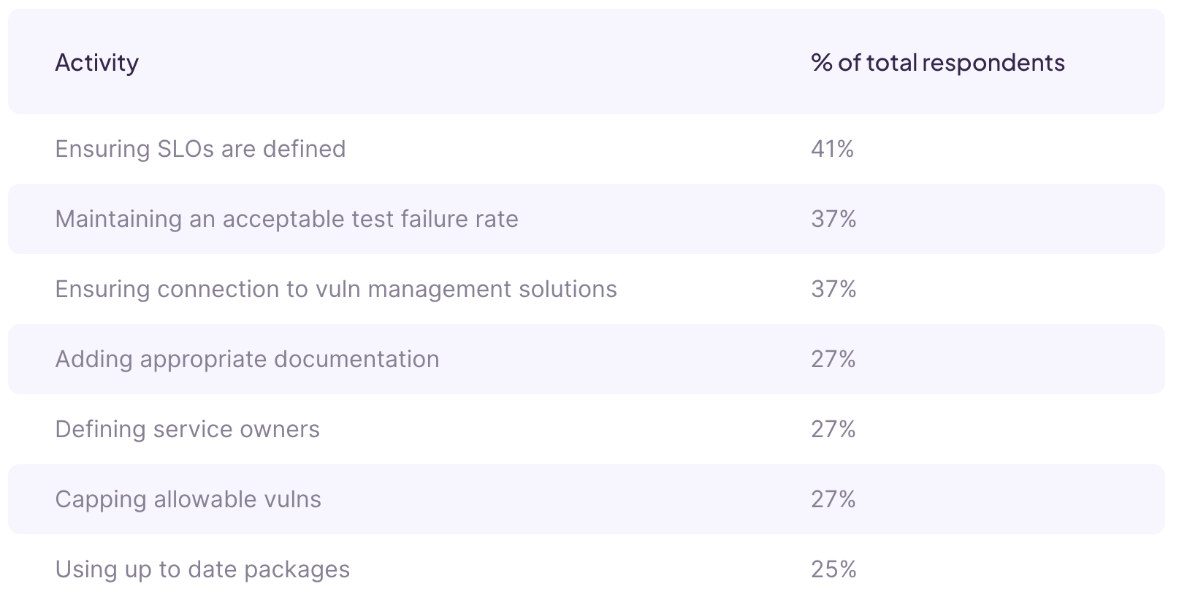Click the % of total respondents header

(x=937, y=63)
